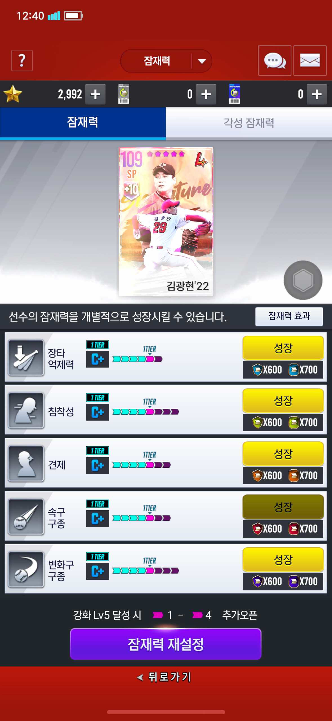Tap the gray hexagon floating button

pyautogui.click(x=303, y=280)
